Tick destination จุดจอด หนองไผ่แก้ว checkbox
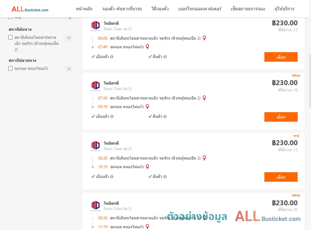 tap(11, 68)
